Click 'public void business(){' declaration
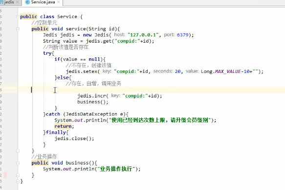The width and height of the screenshot is (285, 190). (x=64, y=163)
